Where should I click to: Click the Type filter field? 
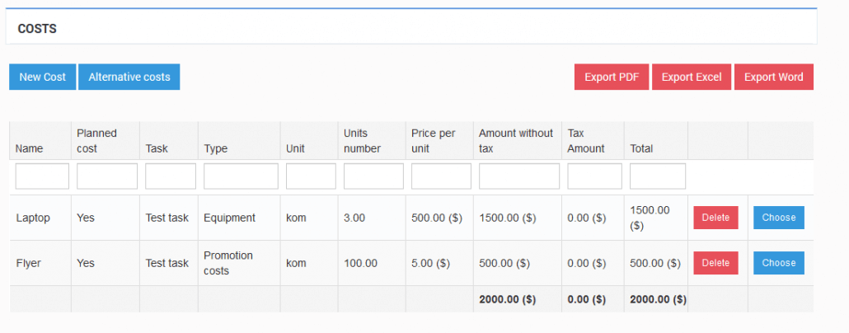pos(241,176)
